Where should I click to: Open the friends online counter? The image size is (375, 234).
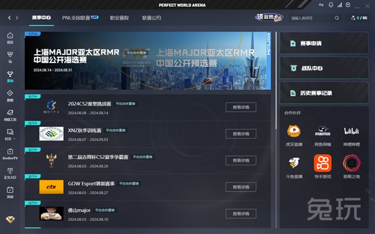pos(359,18)
